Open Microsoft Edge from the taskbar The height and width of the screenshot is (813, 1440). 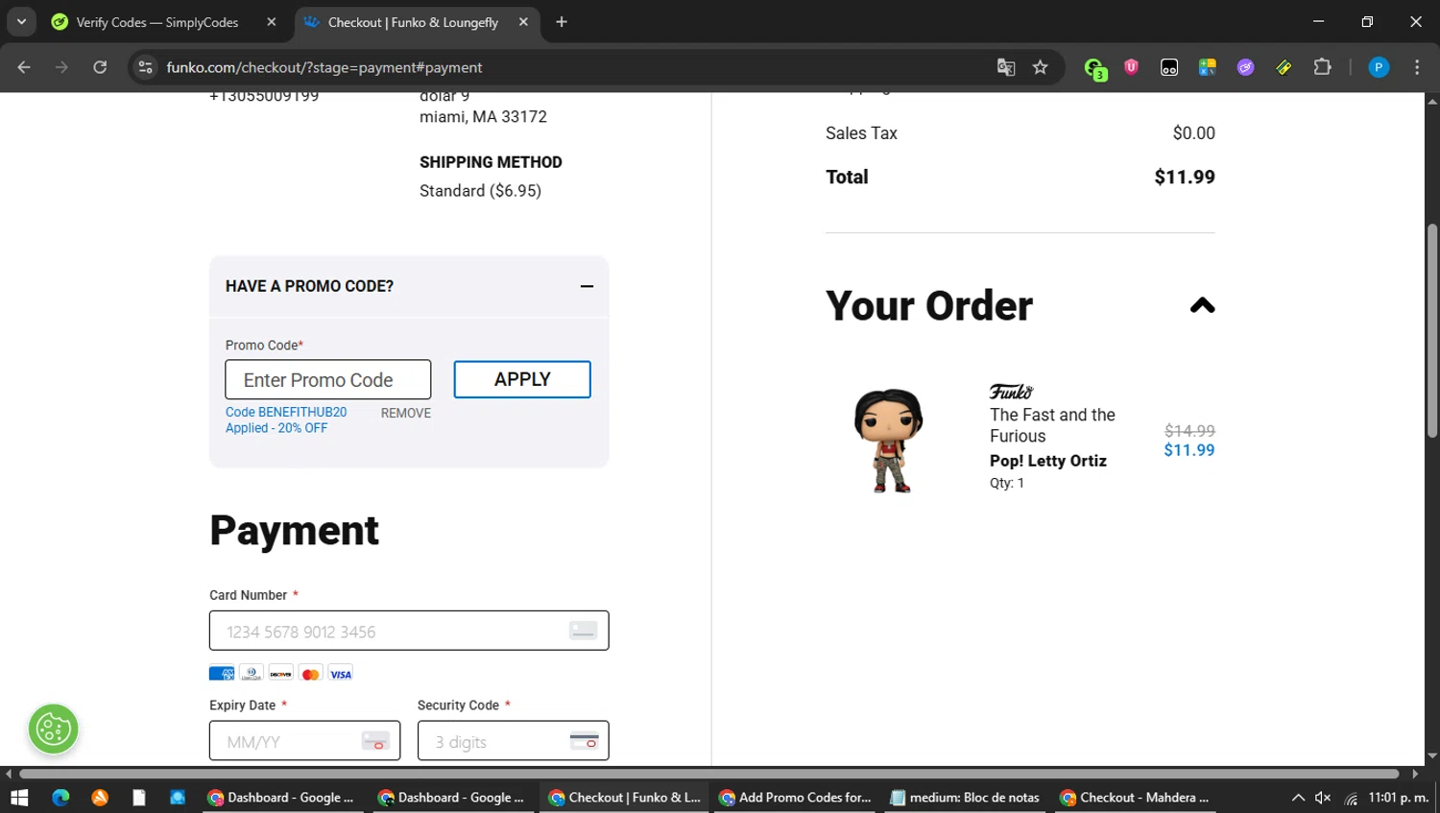(x=60, y=798)
